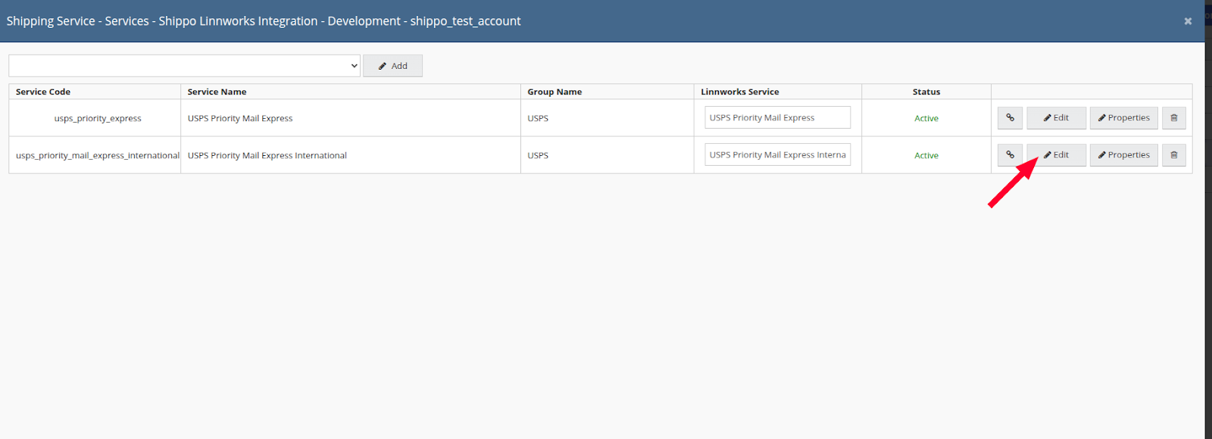Click the Service Name column header
The height and width of the screenshot is (439, 1212).
point(217,92)
